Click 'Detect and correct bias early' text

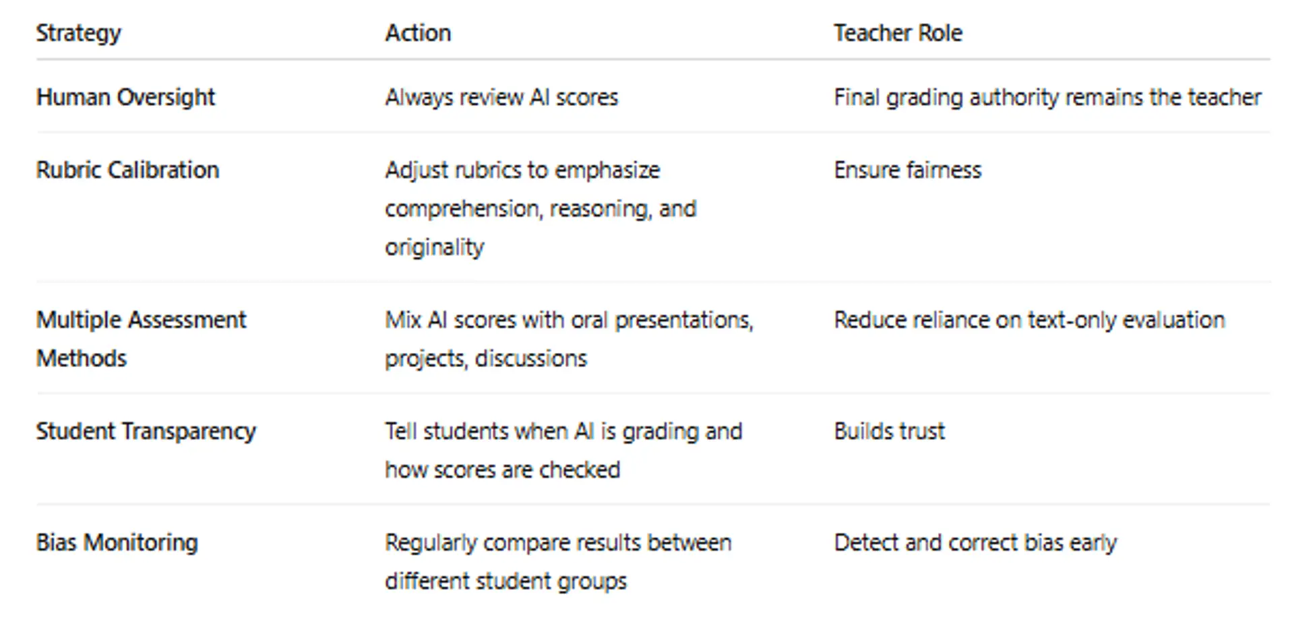975,542
